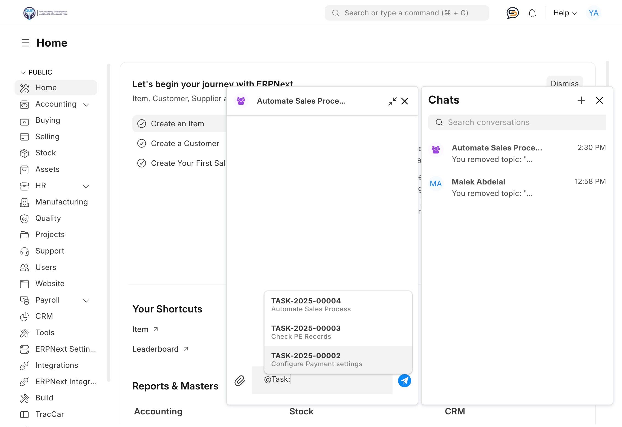Expand the Accounting sidebar submenu
The image size is (622, 427).
86,105
